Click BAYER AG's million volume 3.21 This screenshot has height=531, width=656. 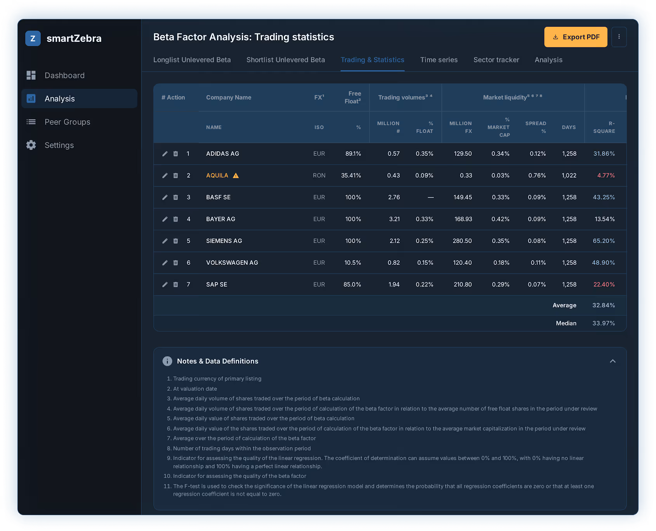[x=394, y=219]
